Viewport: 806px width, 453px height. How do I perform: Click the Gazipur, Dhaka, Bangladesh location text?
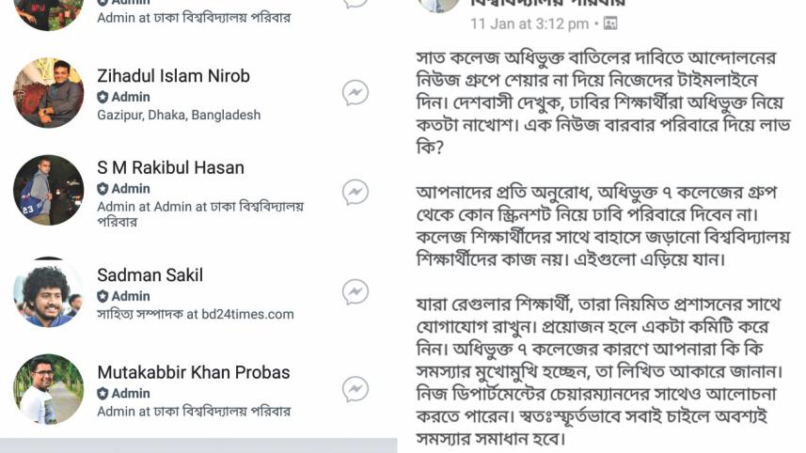pos(179,115)
